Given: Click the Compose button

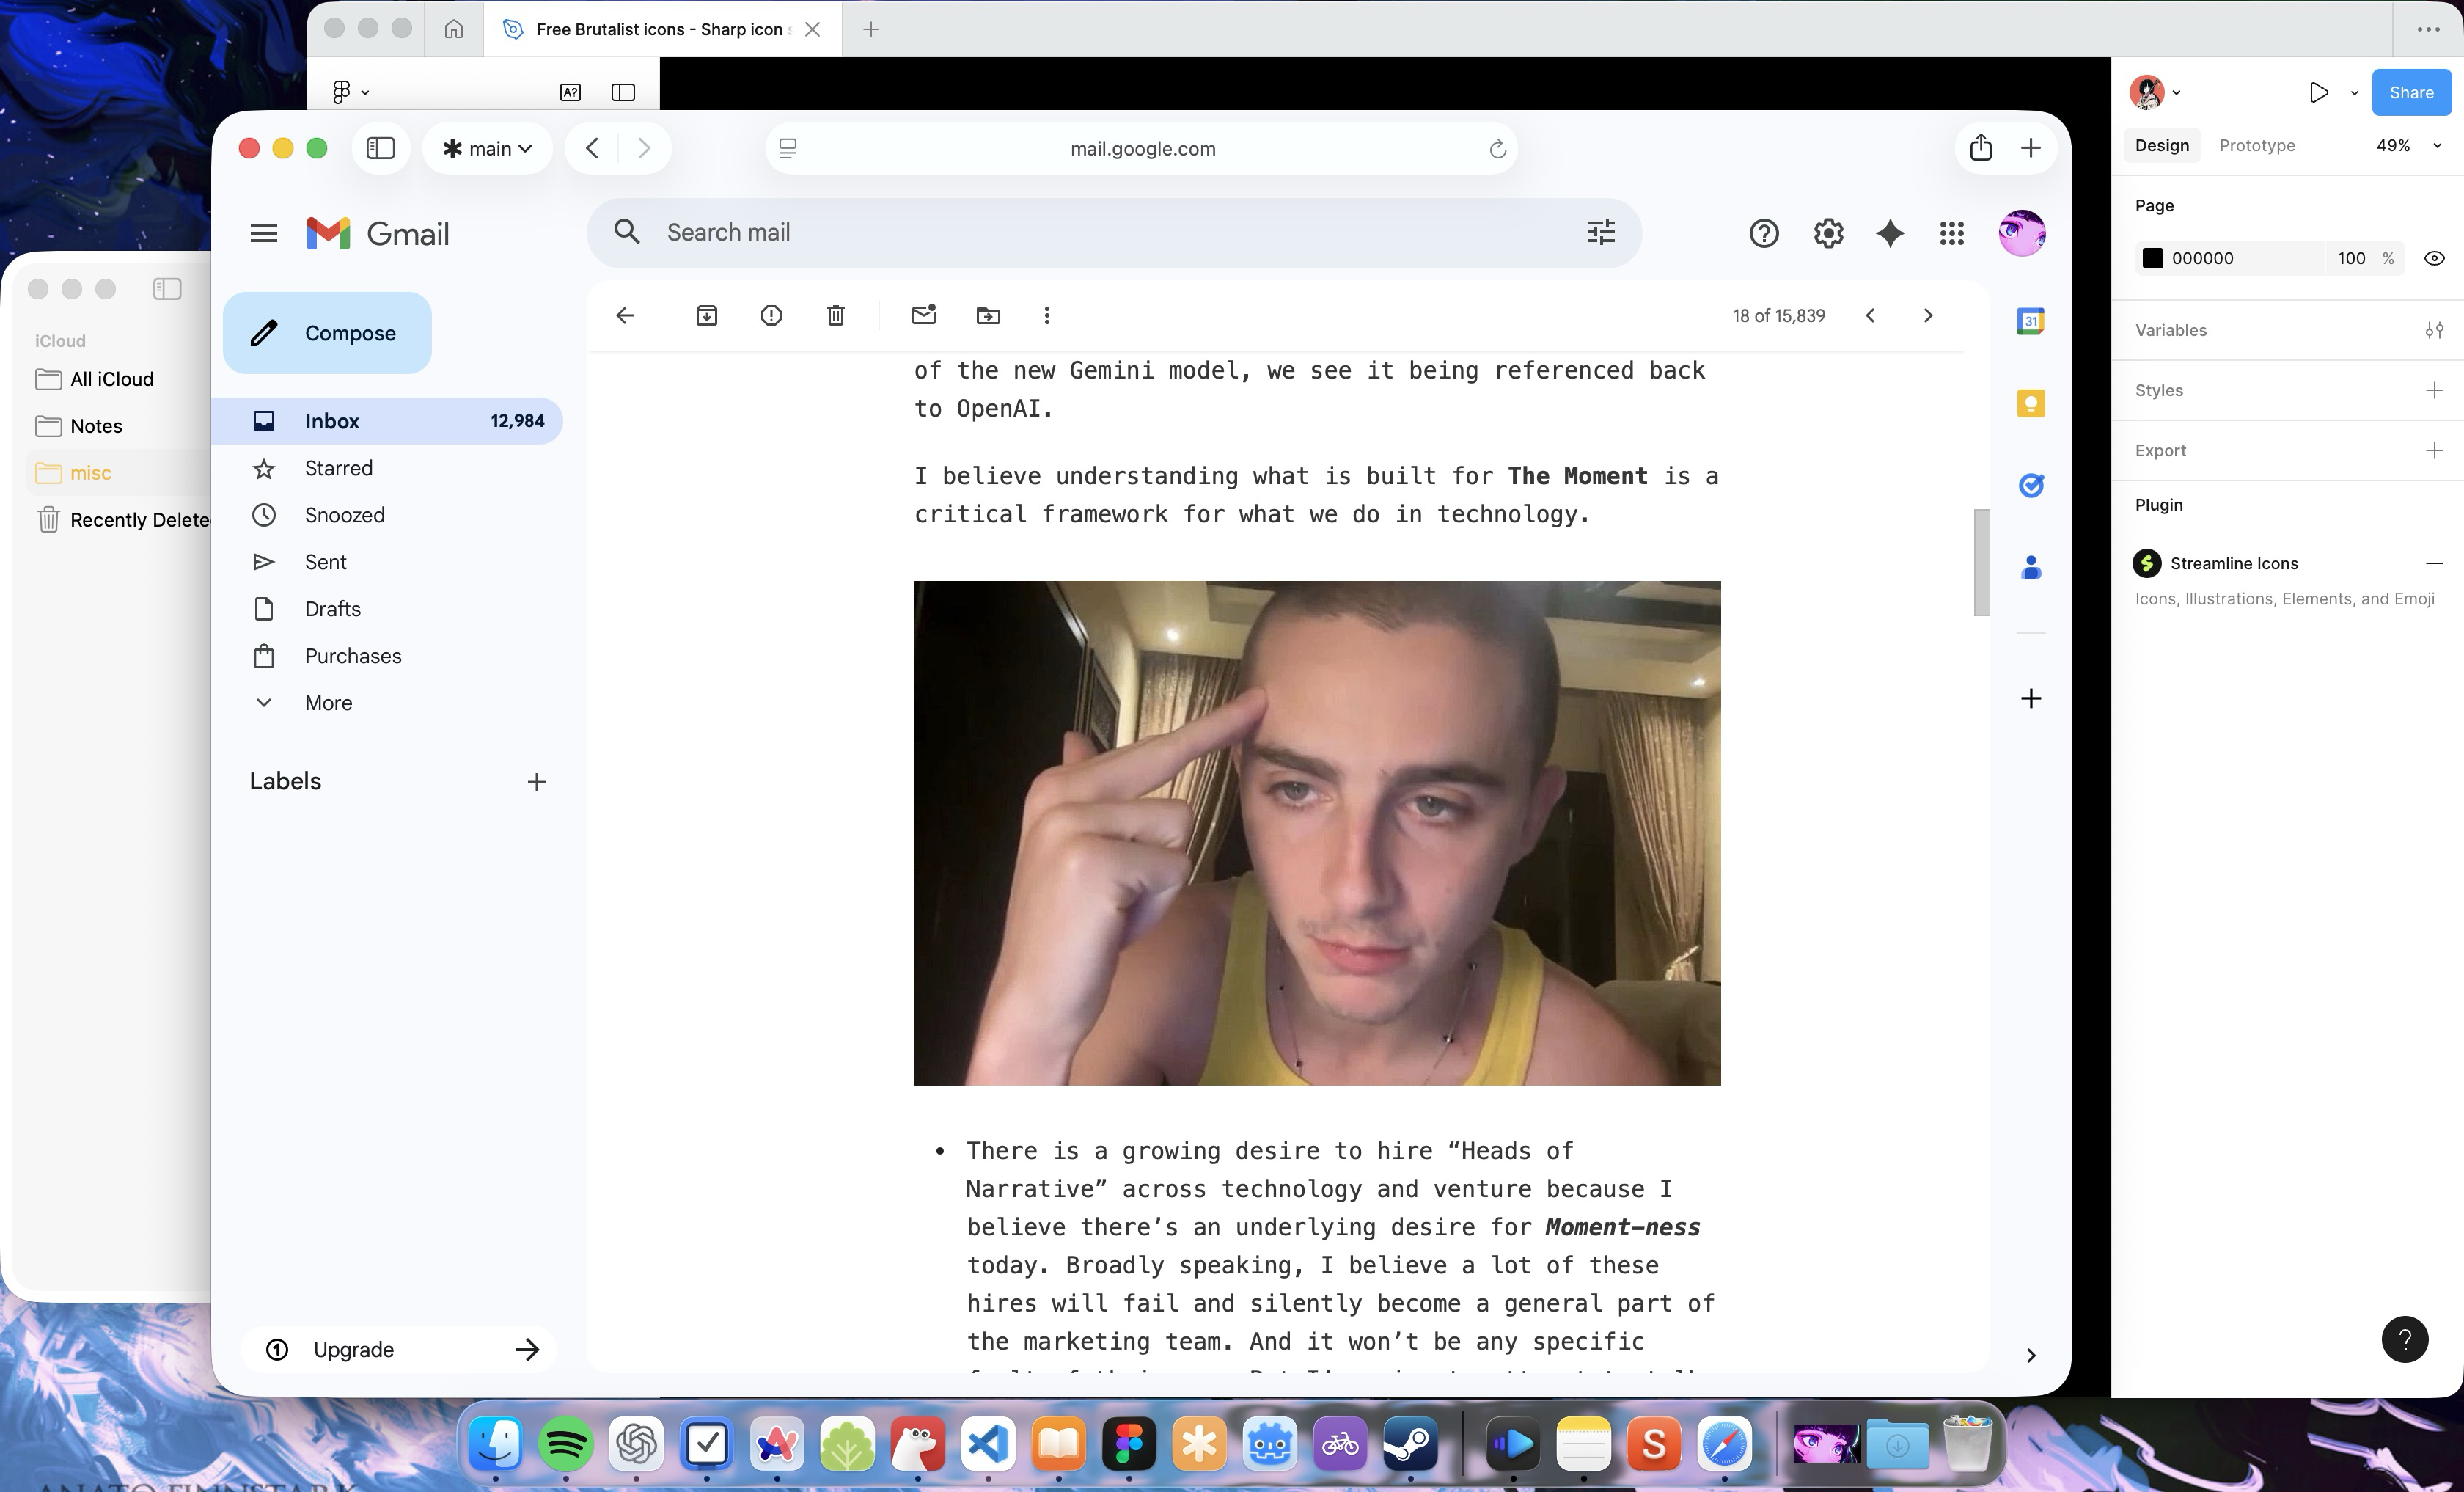Looking at the screenshot, I should coord(327,333).
